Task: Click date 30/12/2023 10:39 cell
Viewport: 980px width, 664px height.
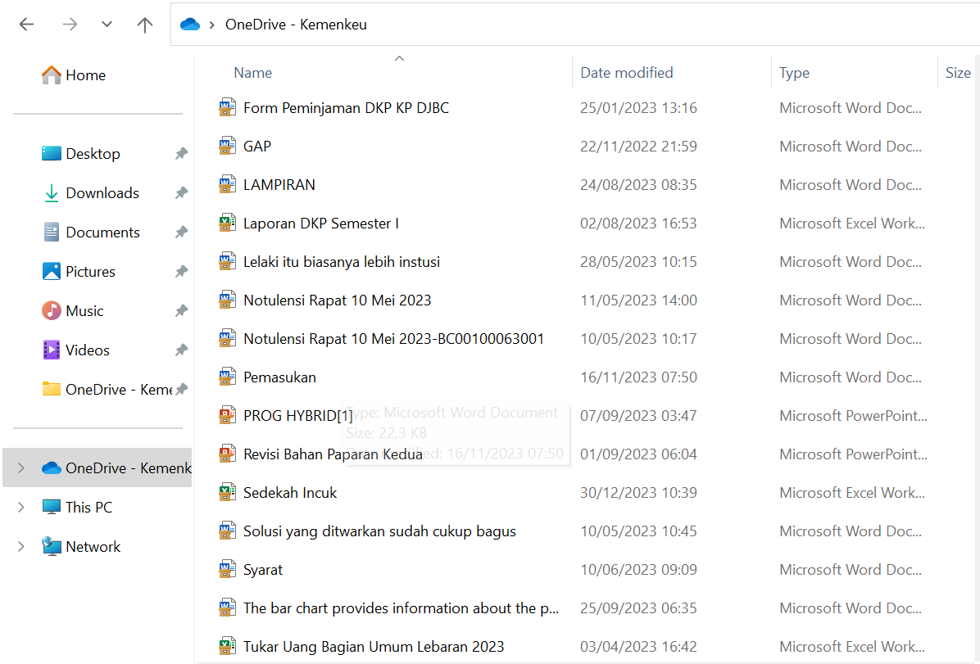Action: 638,492
